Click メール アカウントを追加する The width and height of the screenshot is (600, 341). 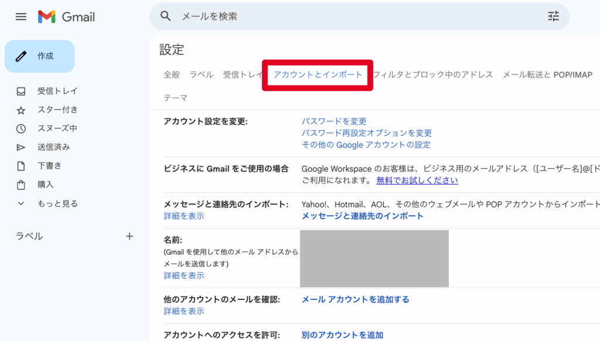[356, 299]
